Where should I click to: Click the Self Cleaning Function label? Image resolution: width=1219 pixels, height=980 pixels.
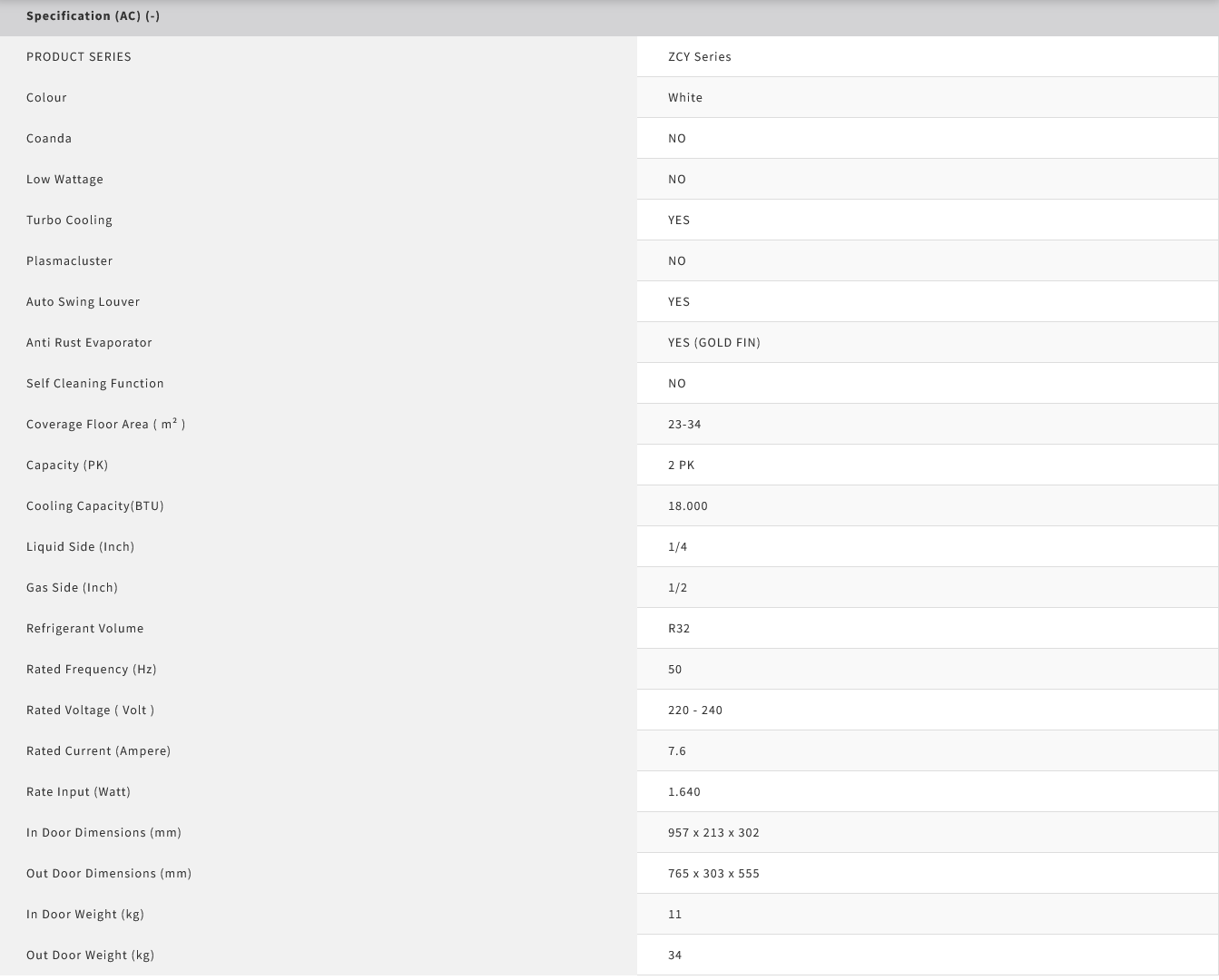95,383
